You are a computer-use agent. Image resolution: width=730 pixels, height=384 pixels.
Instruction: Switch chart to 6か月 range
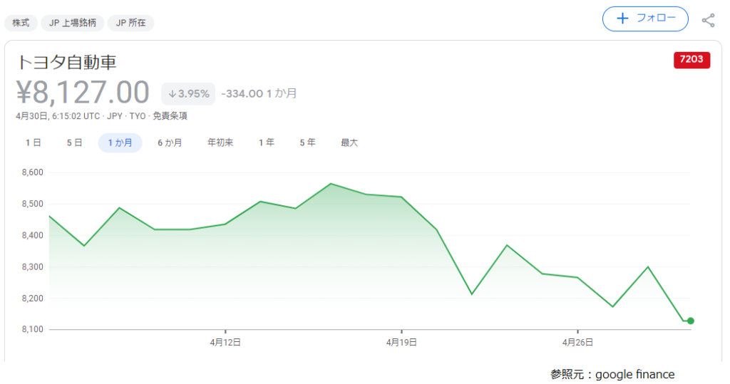pos(170,143)
